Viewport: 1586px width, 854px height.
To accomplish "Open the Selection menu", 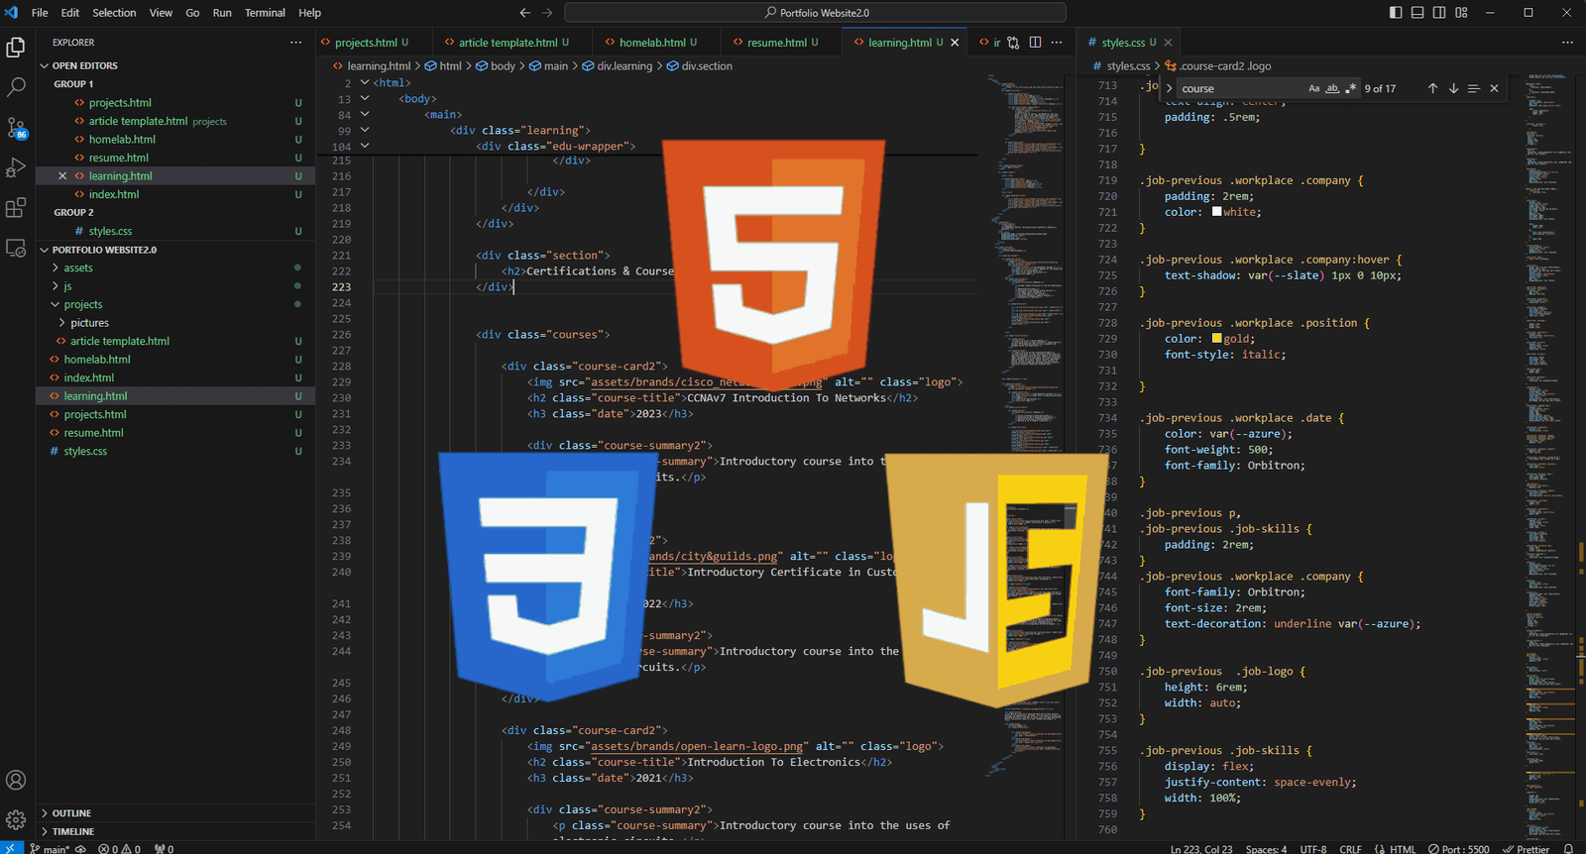I will (114, 13).
